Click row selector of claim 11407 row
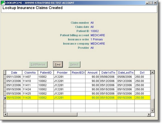 coord(5,77)
